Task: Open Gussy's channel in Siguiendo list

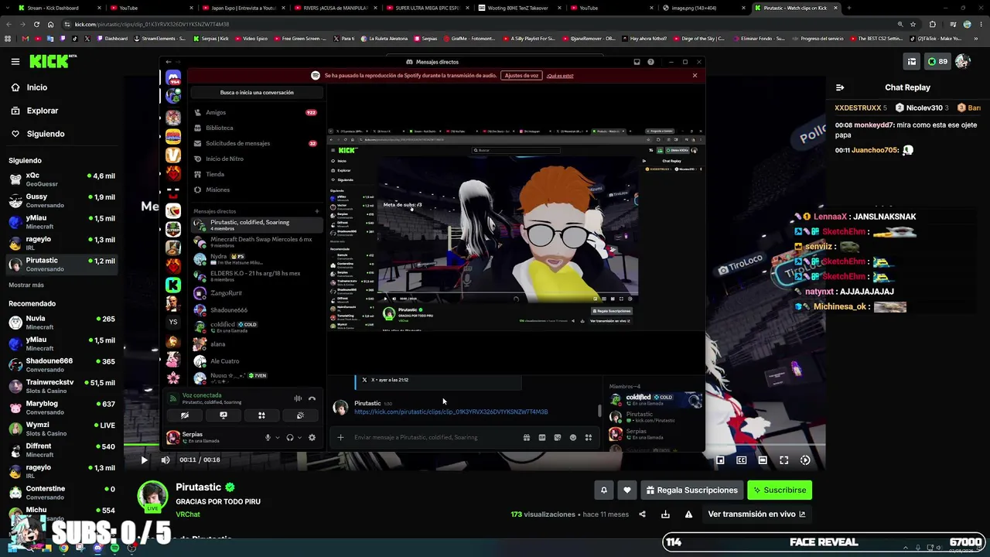Action: click(x=62, y=200)
